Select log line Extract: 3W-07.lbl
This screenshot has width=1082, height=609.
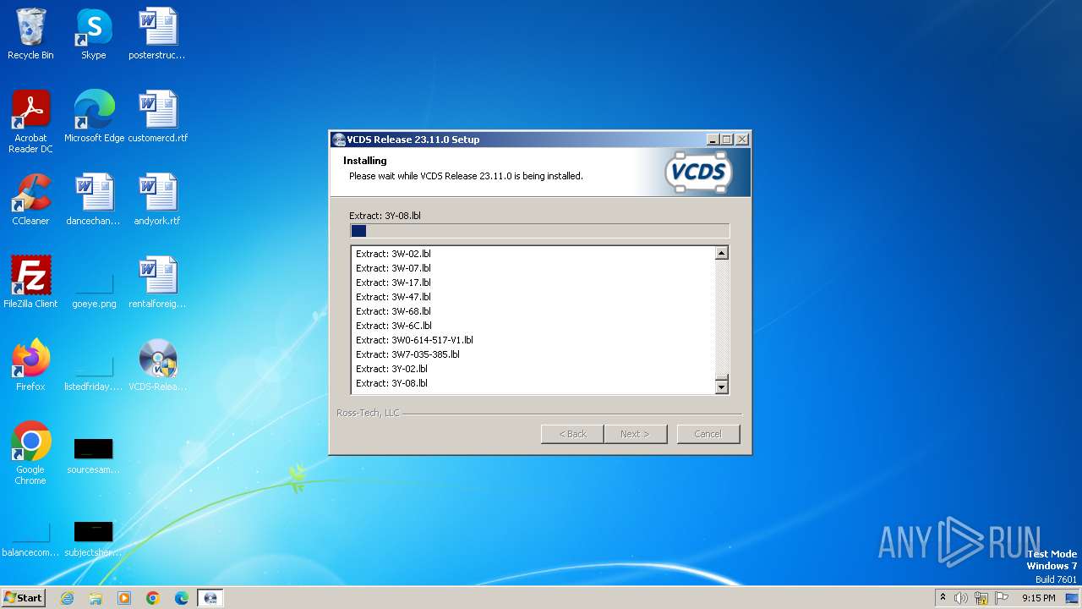(393, 268)
